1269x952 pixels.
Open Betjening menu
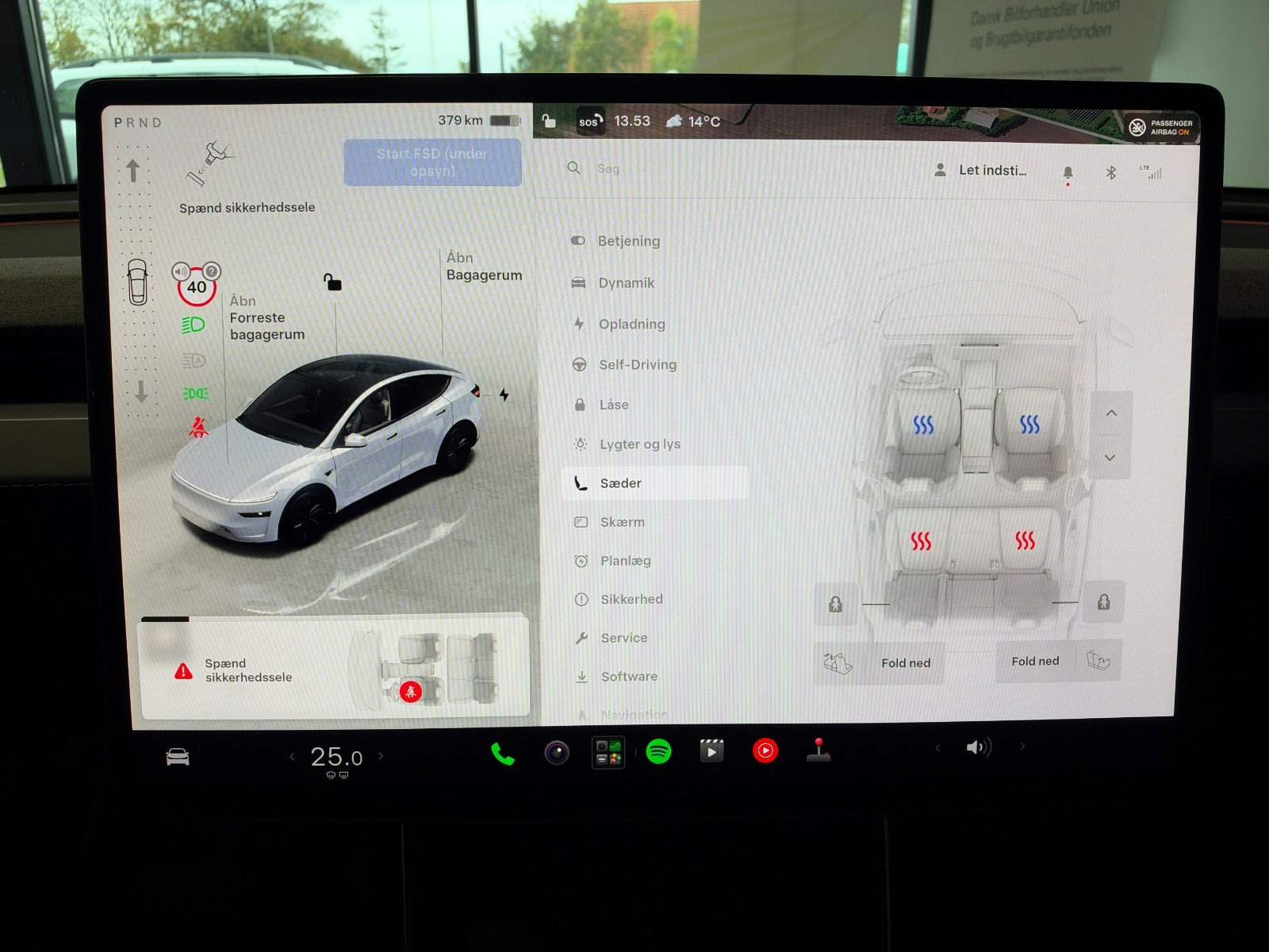615,241
